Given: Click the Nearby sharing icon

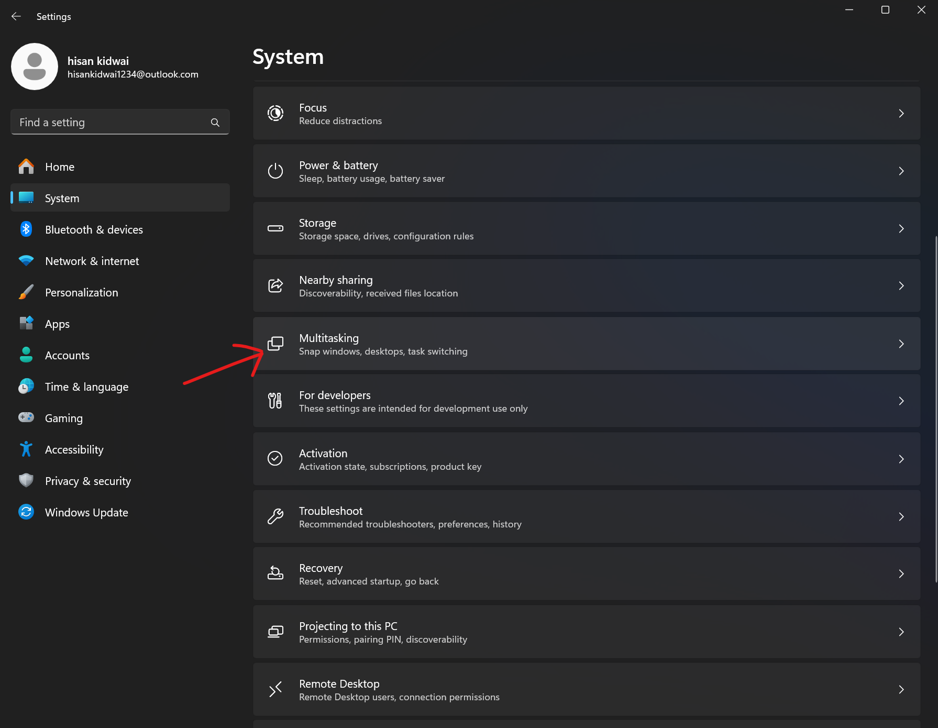Looking at the screenshot, I should tap(275, 286).
